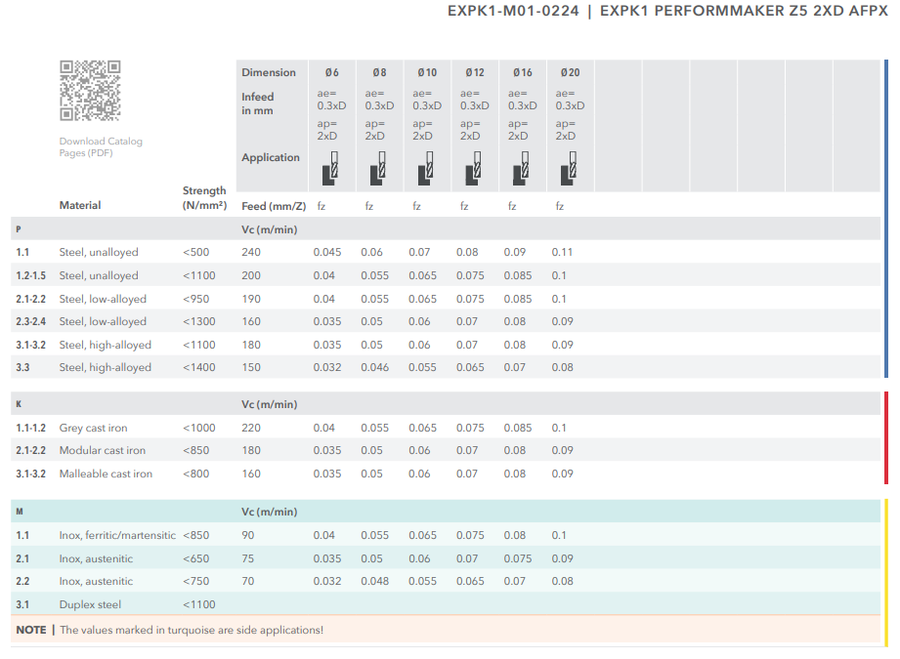Click the page title EXPK1-M01-0224

point(513,12)
